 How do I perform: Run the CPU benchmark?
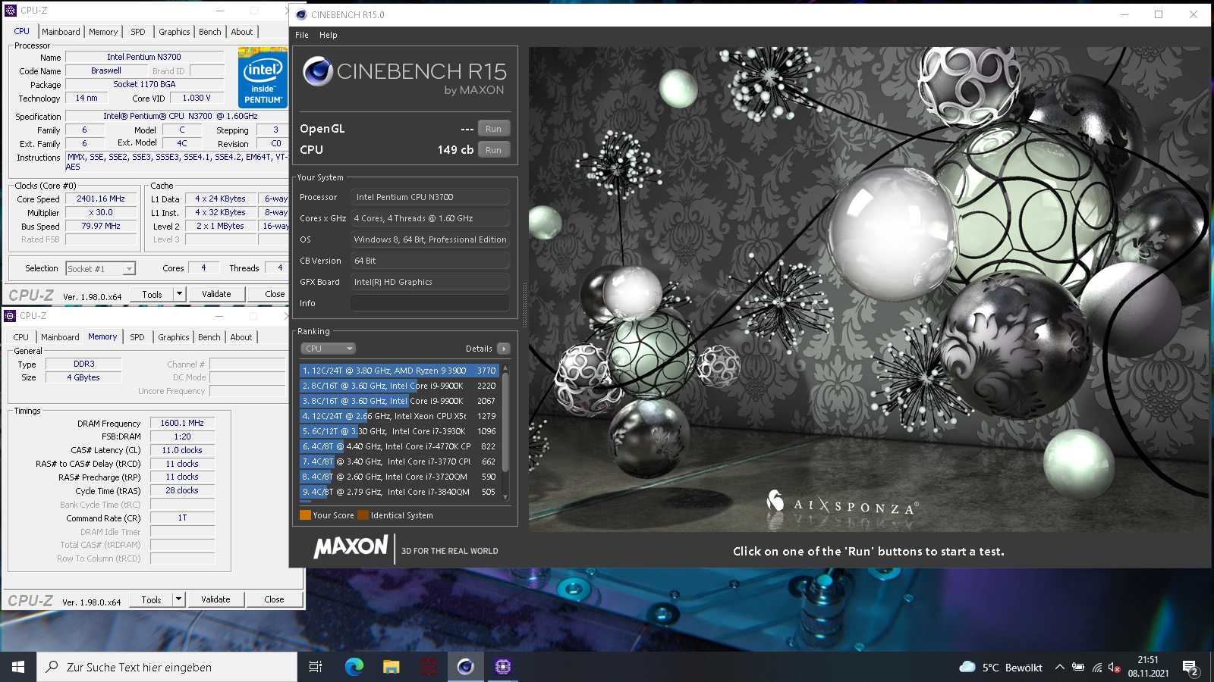click(494, 150)
